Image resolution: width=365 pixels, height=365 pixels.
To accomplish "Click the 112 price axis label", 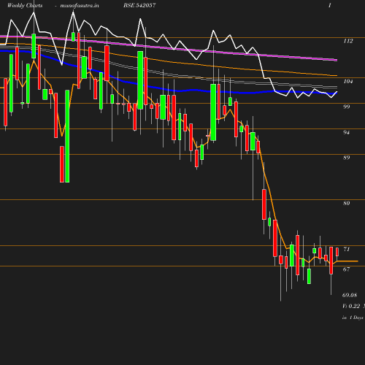I will pyautogui.click(x=348, y=41).
